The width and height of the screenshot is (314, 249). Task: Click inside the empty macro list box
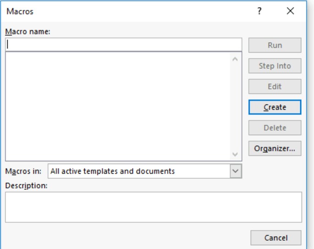(x=117, y=106)
